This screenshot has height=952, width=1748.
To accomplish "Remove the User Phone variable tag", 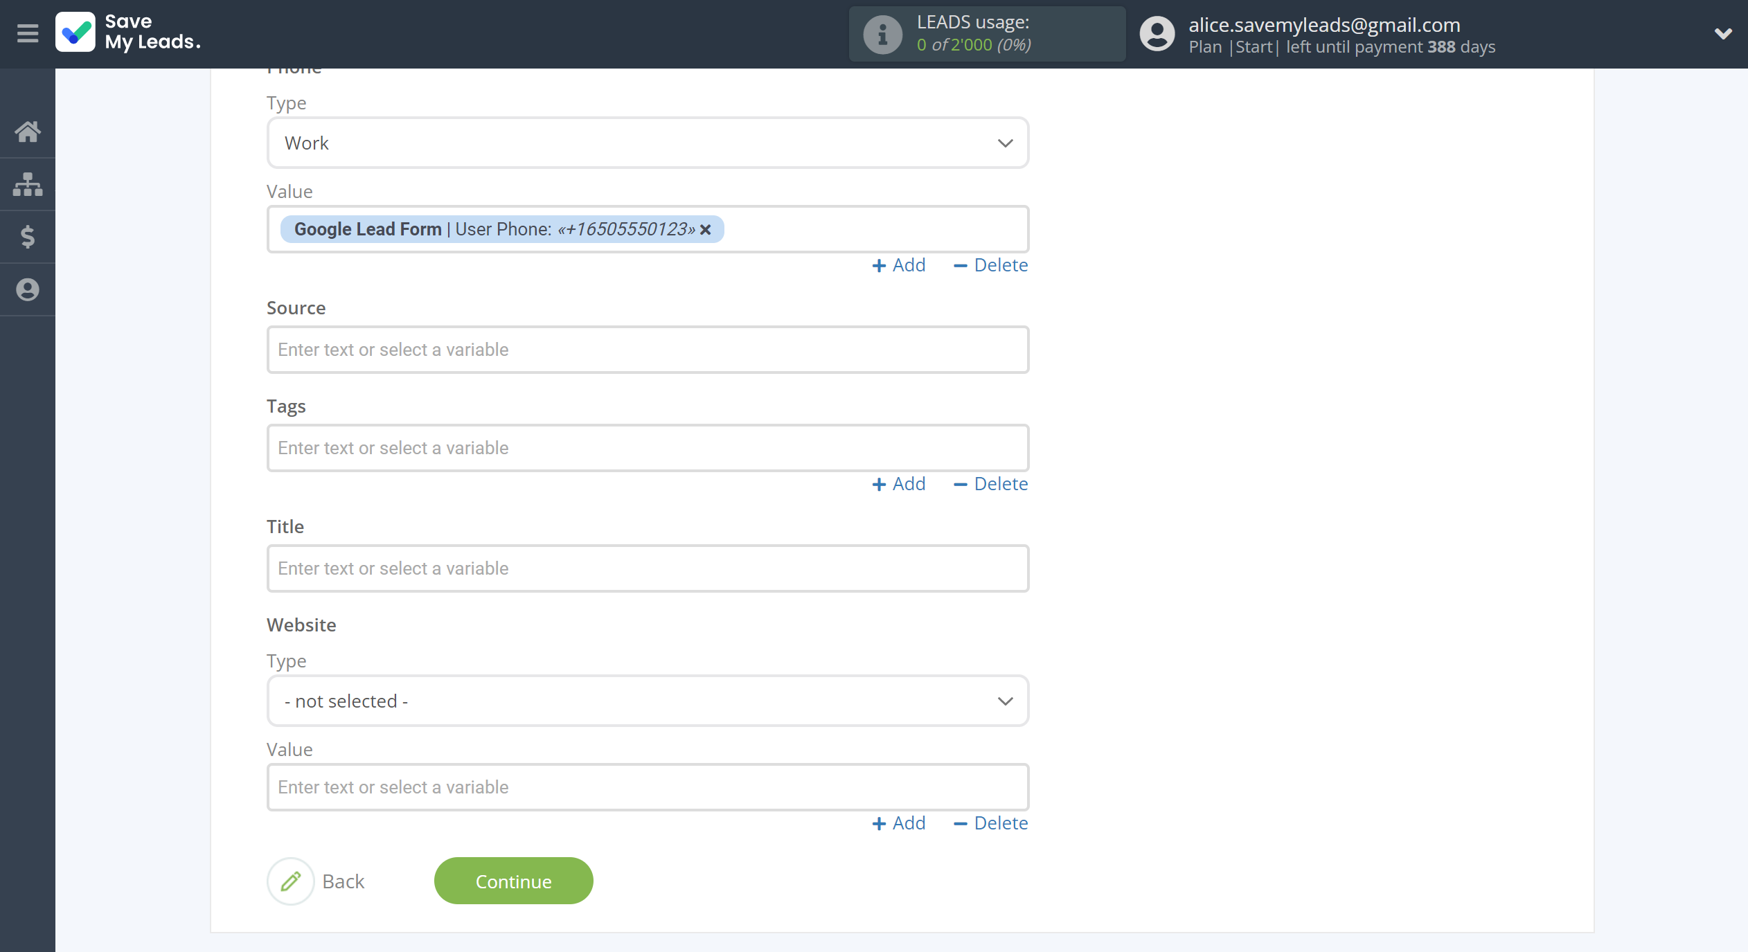I will pos(705,229).
